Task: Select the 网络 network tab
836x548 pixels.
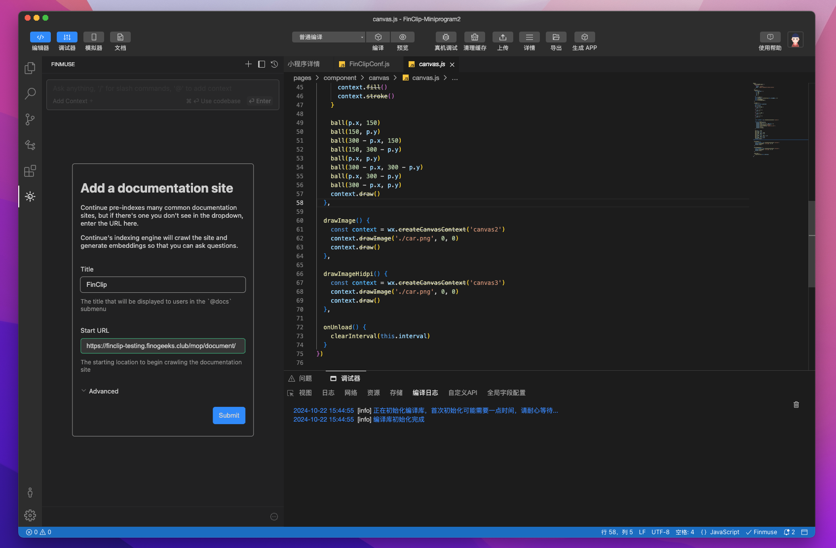Action: click(x=351, y=393)
